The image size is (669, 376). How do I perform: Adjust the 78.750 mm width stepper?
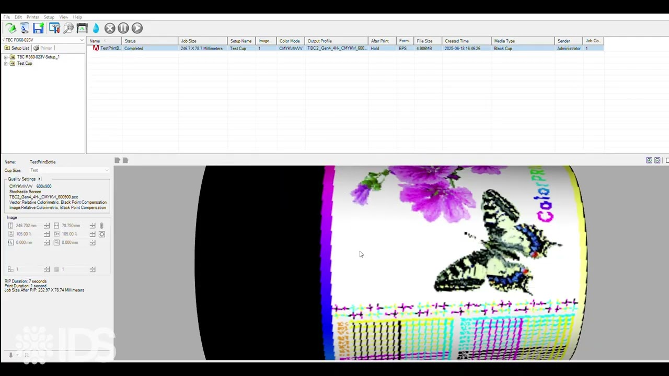pyautogui.click(x=93, y=226)
